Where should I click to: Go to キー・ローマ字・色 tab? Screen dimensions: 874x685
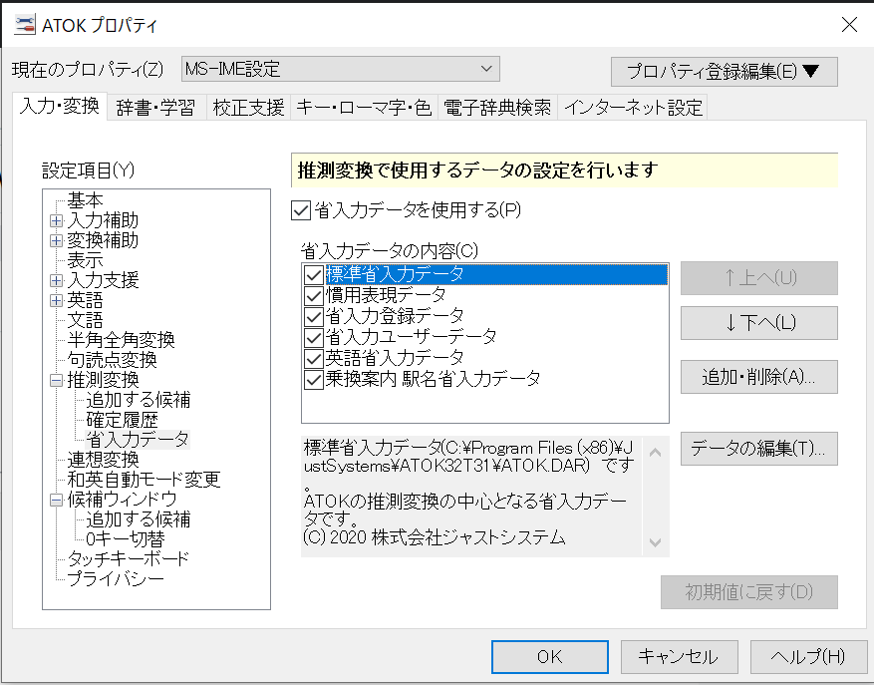coord(364,108)
